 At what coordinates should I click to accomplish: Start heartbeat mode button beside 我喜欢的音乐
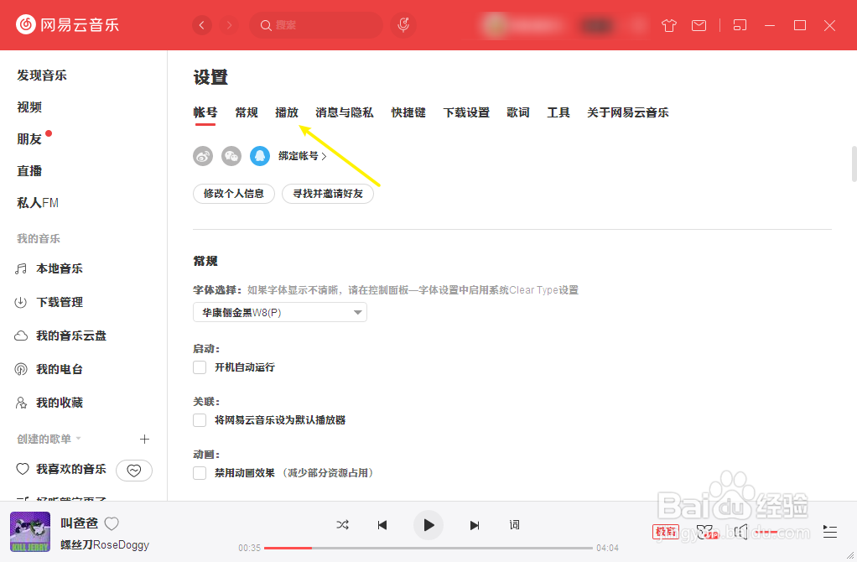pos(134,471)
